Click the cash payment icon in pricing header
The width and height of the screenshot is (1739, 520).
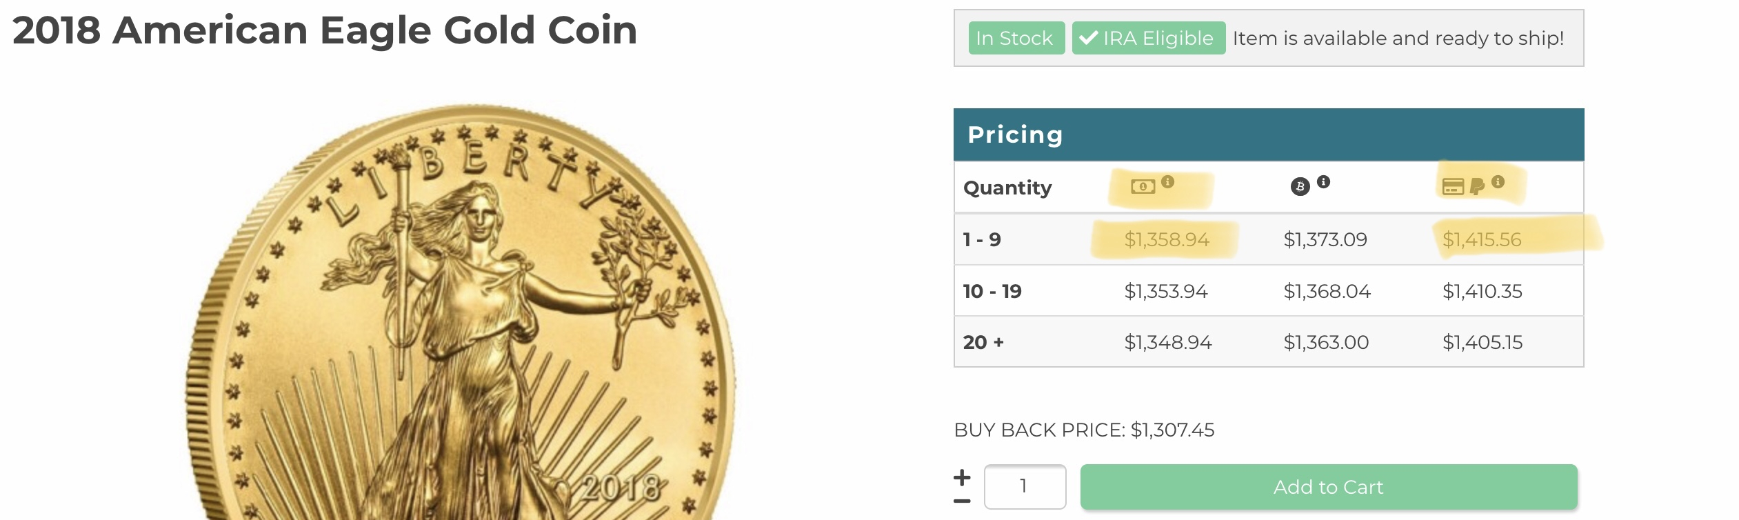pyautogui.click(x=1143, y=186)
